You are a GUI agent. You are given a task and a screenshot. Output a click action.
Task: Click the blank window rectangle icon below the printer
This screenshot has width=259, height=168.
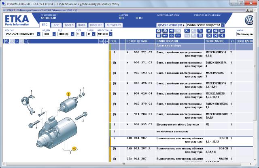pos(159,36)
